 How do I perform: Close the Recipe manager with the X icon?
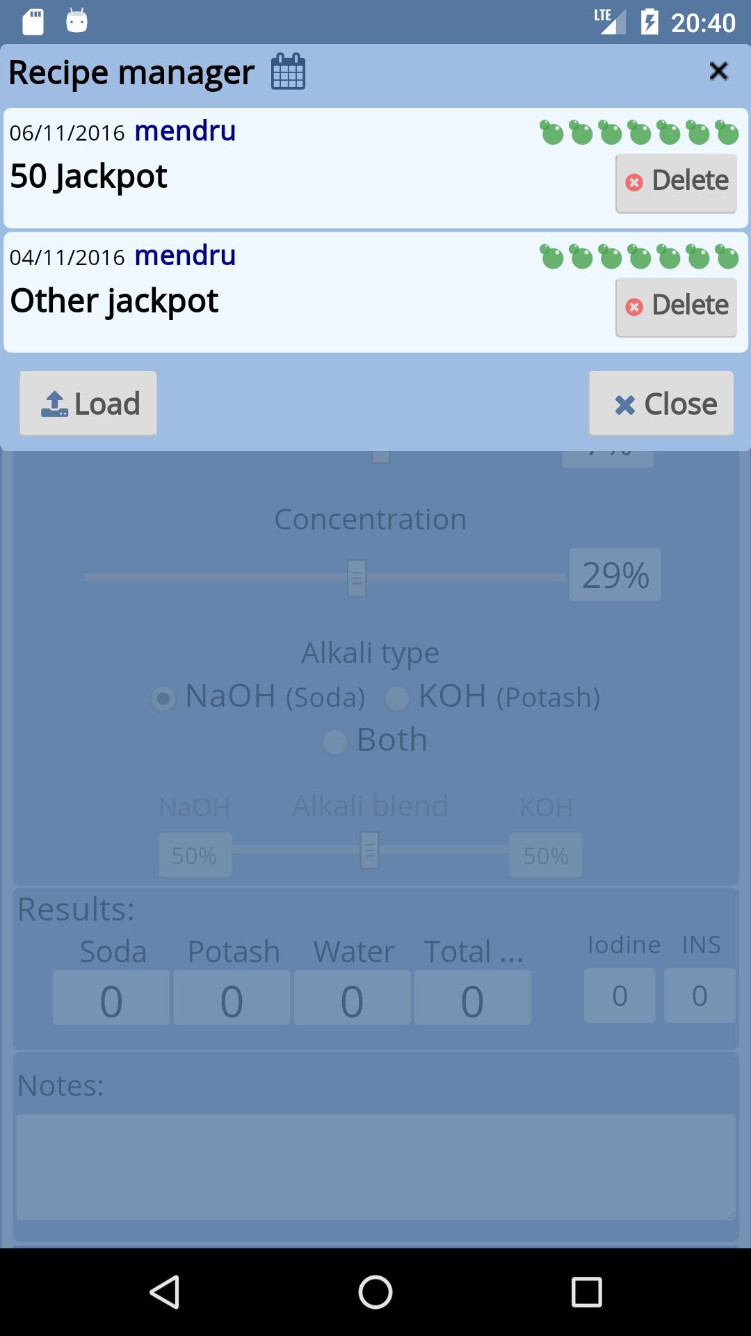(x=718, y=71)
